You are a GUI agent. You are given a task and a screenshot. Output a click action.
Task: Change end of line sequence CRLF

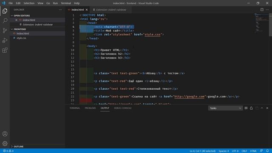coord(244,151)
